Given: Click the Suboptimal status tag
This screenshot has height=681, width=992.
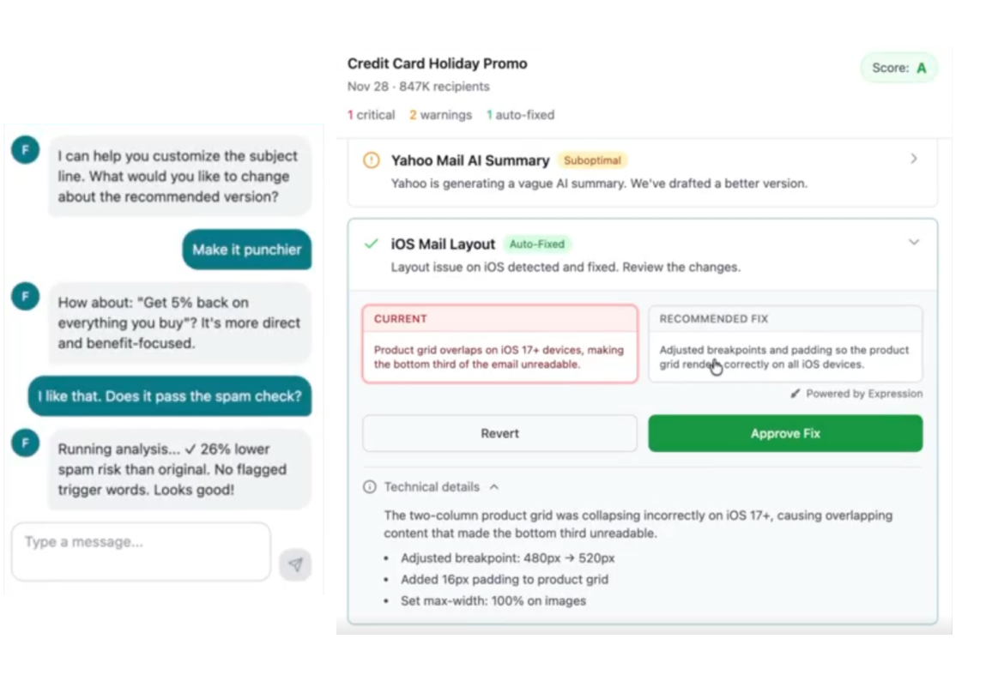Looking at the screenshot, I should [592, 160].
